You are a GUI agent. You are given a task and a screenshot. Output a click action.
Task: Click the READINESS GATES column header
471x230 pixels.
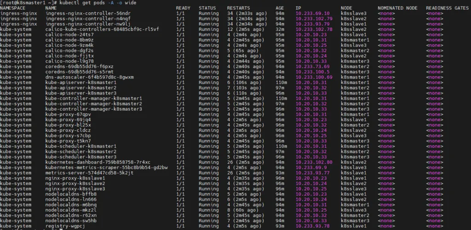(447, 8)
